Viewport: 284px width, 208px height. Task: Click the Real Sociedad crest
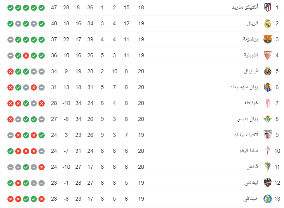click(x=268, y=87)
